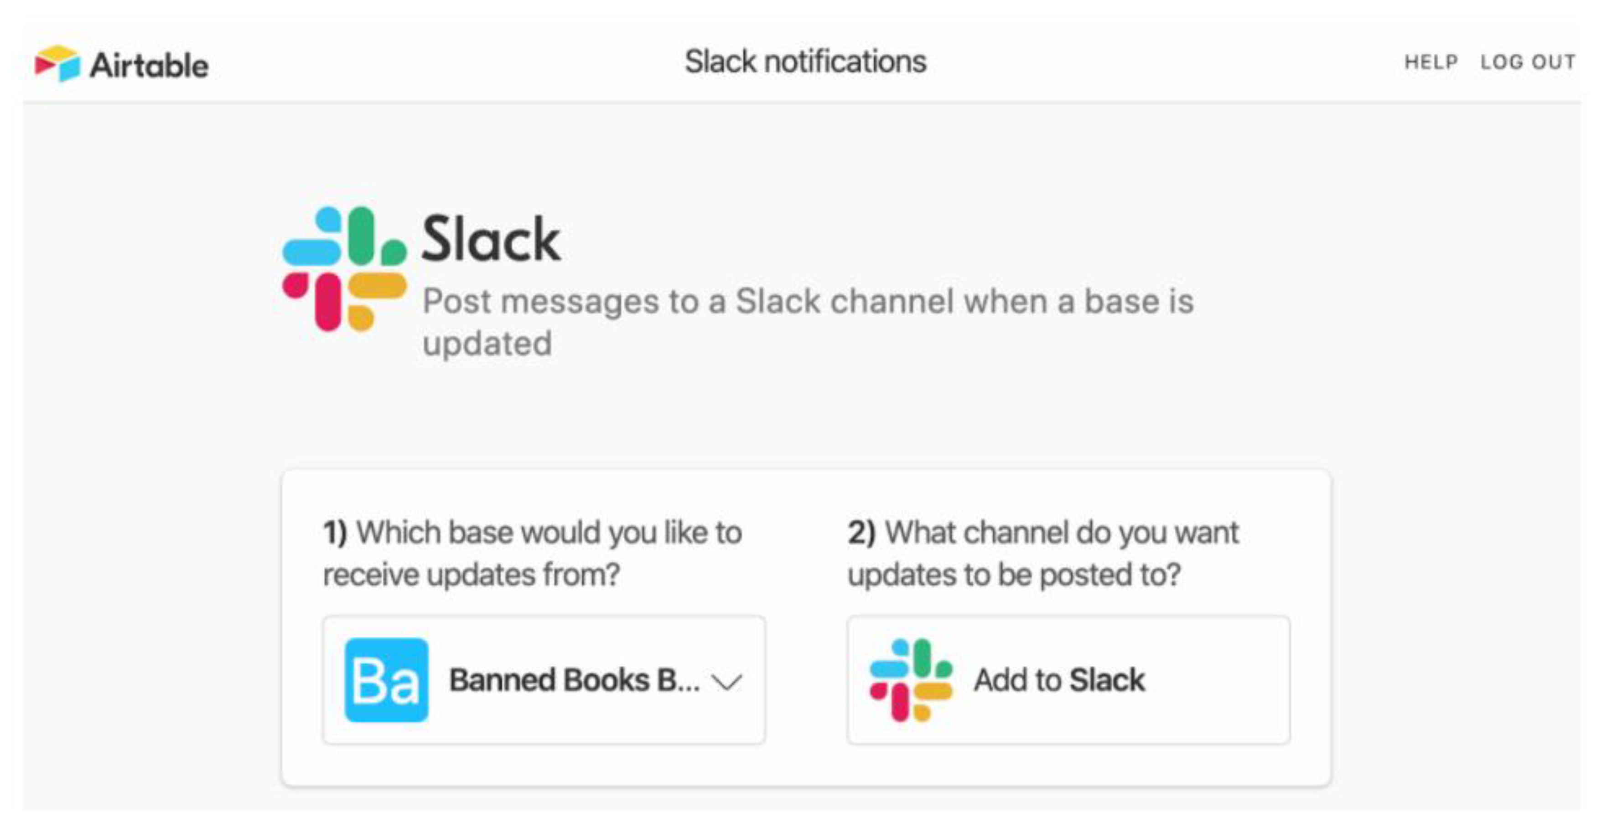Click the Airtable wordmark in the header
1602x832 pixels.
149,65
